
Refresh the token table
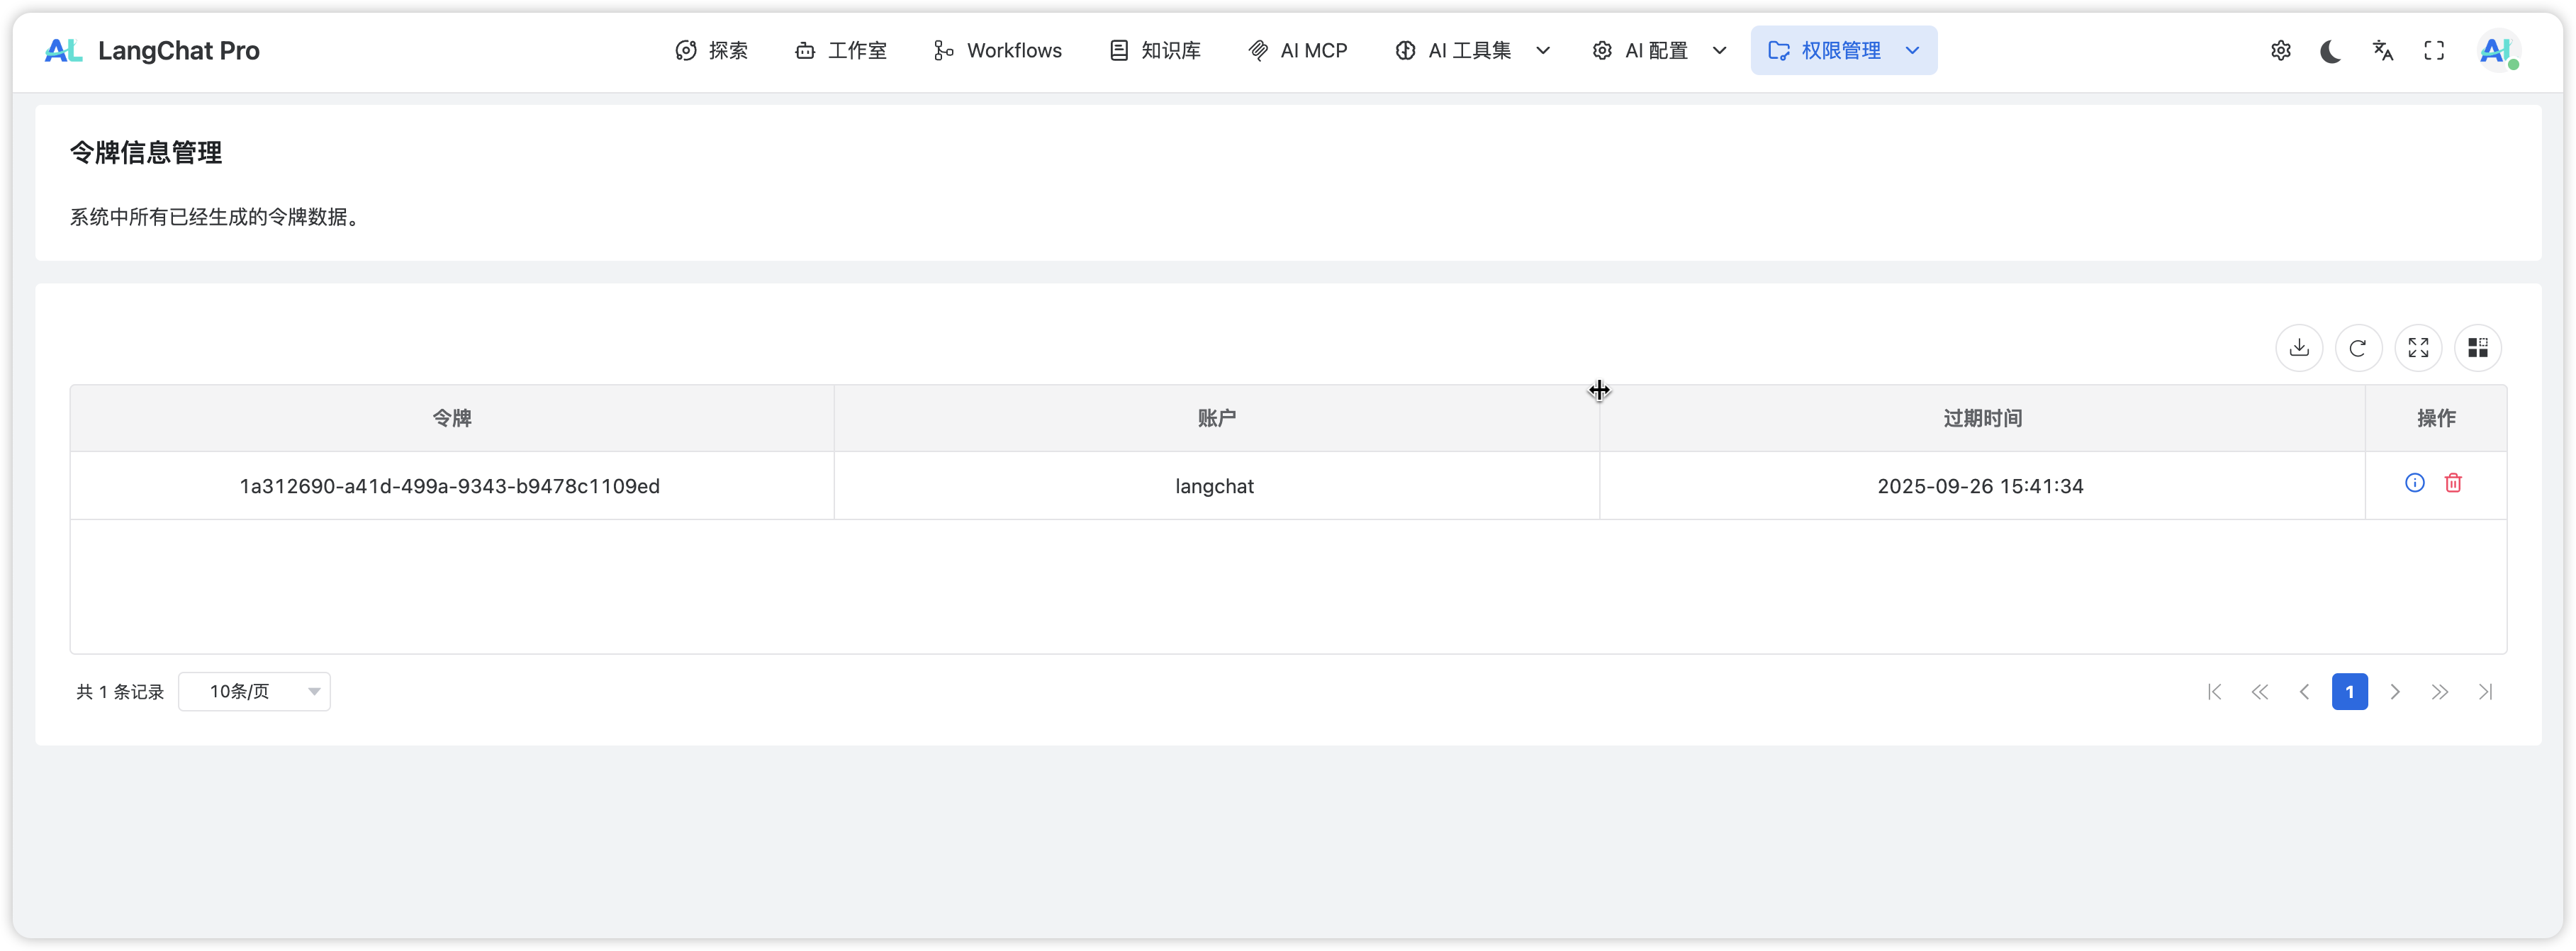(x=2358, y=348)
